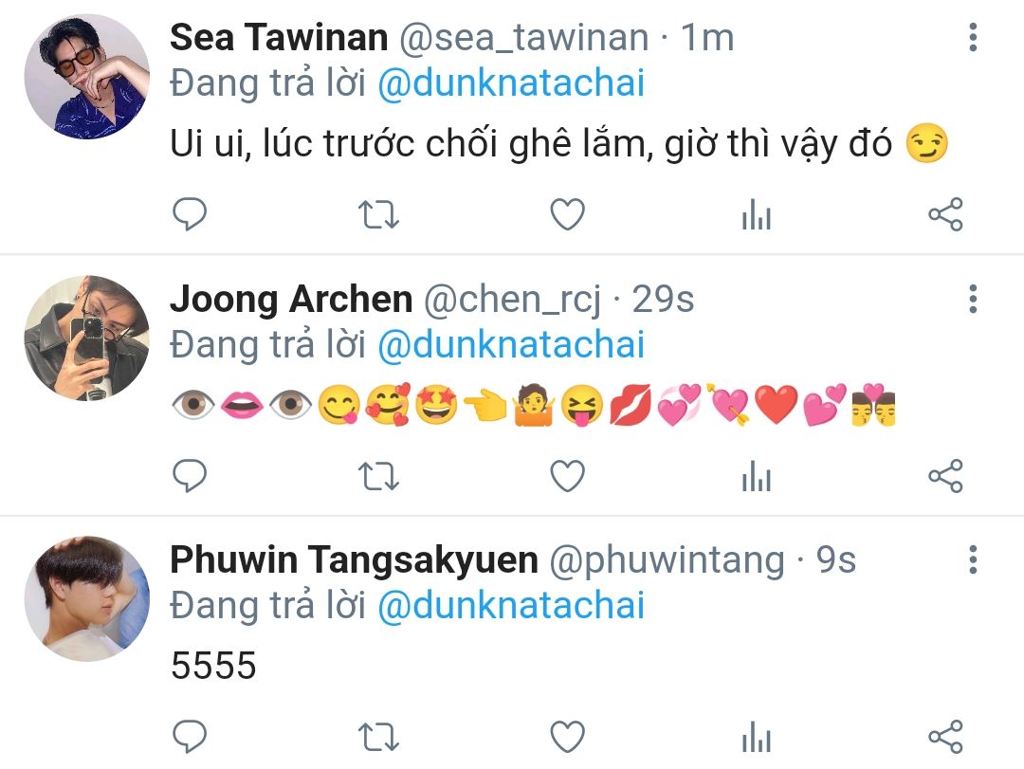Image resolution: width=1024 pixels, height=769 pixels.
Task: Retweet Joong Archen's emoji tweet
Action: tap(378, 475)
